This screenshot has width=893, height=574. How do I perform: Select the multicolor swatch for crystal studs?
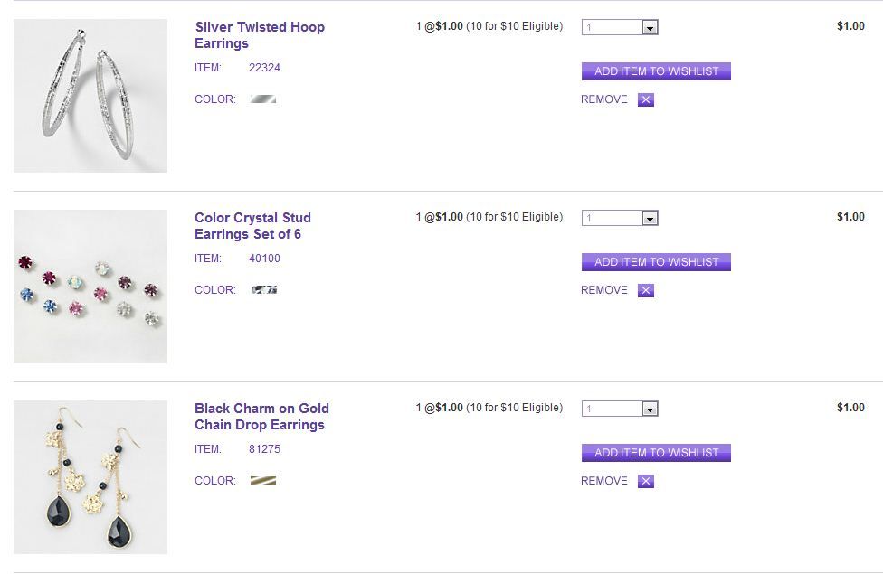coord(263,290)
